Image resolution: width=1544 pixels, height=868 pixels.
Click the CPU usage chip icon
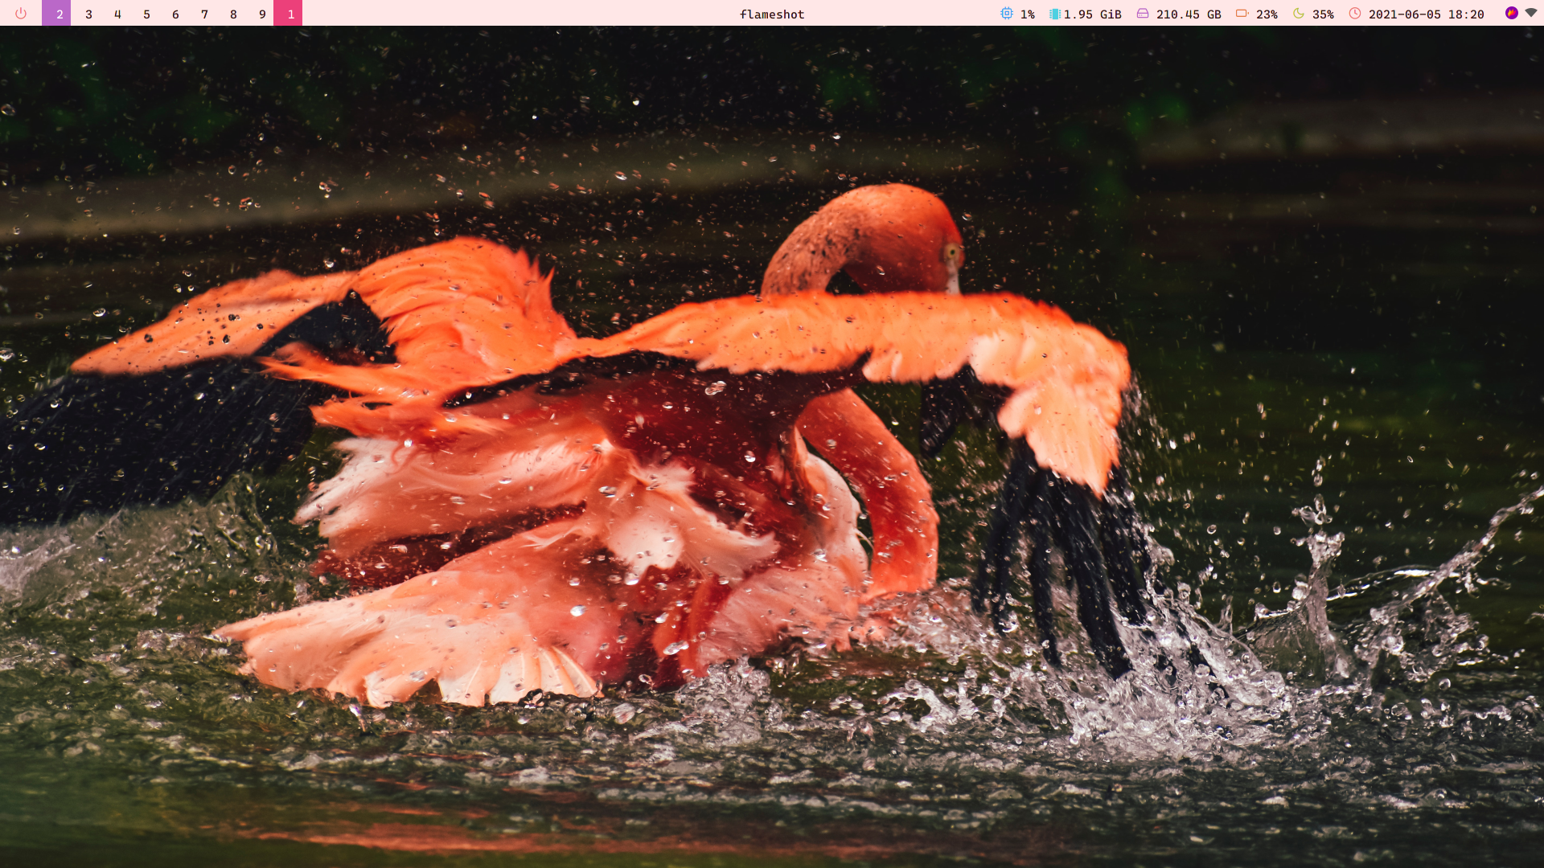pyautogui.click(x=1007, y=14)
